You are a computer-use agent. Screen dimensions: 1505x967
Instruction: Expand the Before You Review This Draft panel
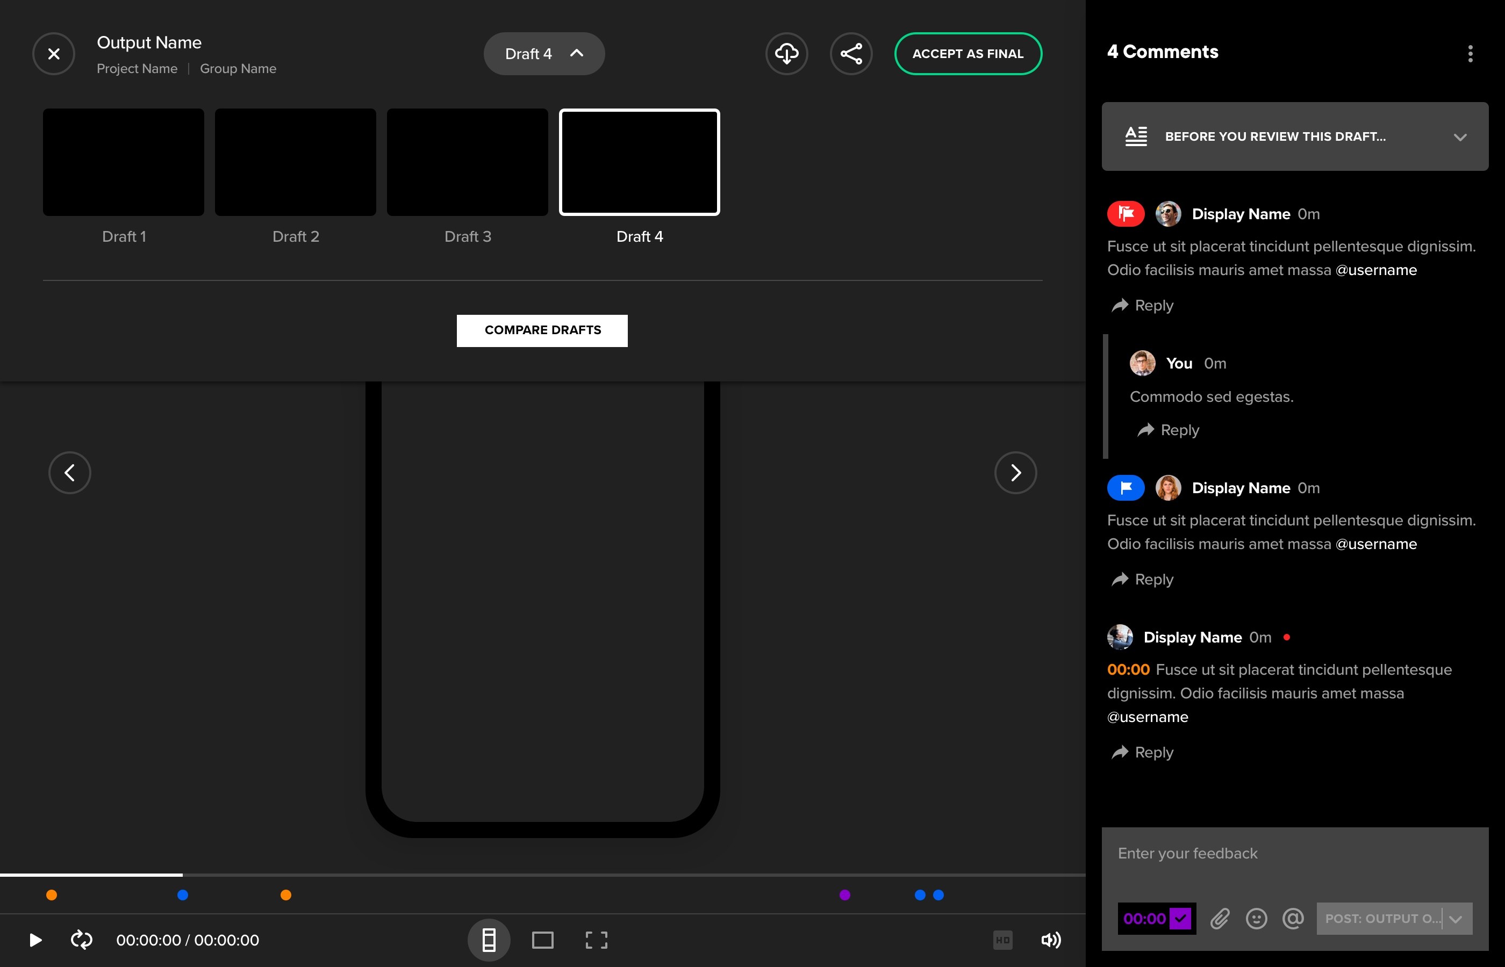1459,137
